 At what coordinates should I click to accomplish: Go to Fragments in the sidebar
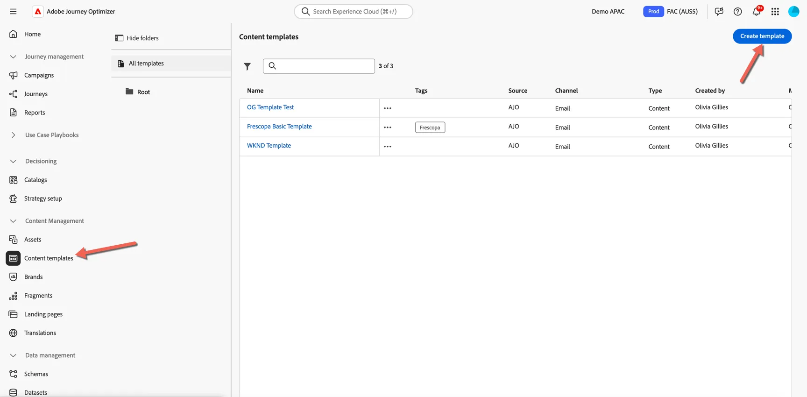pyautogui.click(x=38, y=296)
